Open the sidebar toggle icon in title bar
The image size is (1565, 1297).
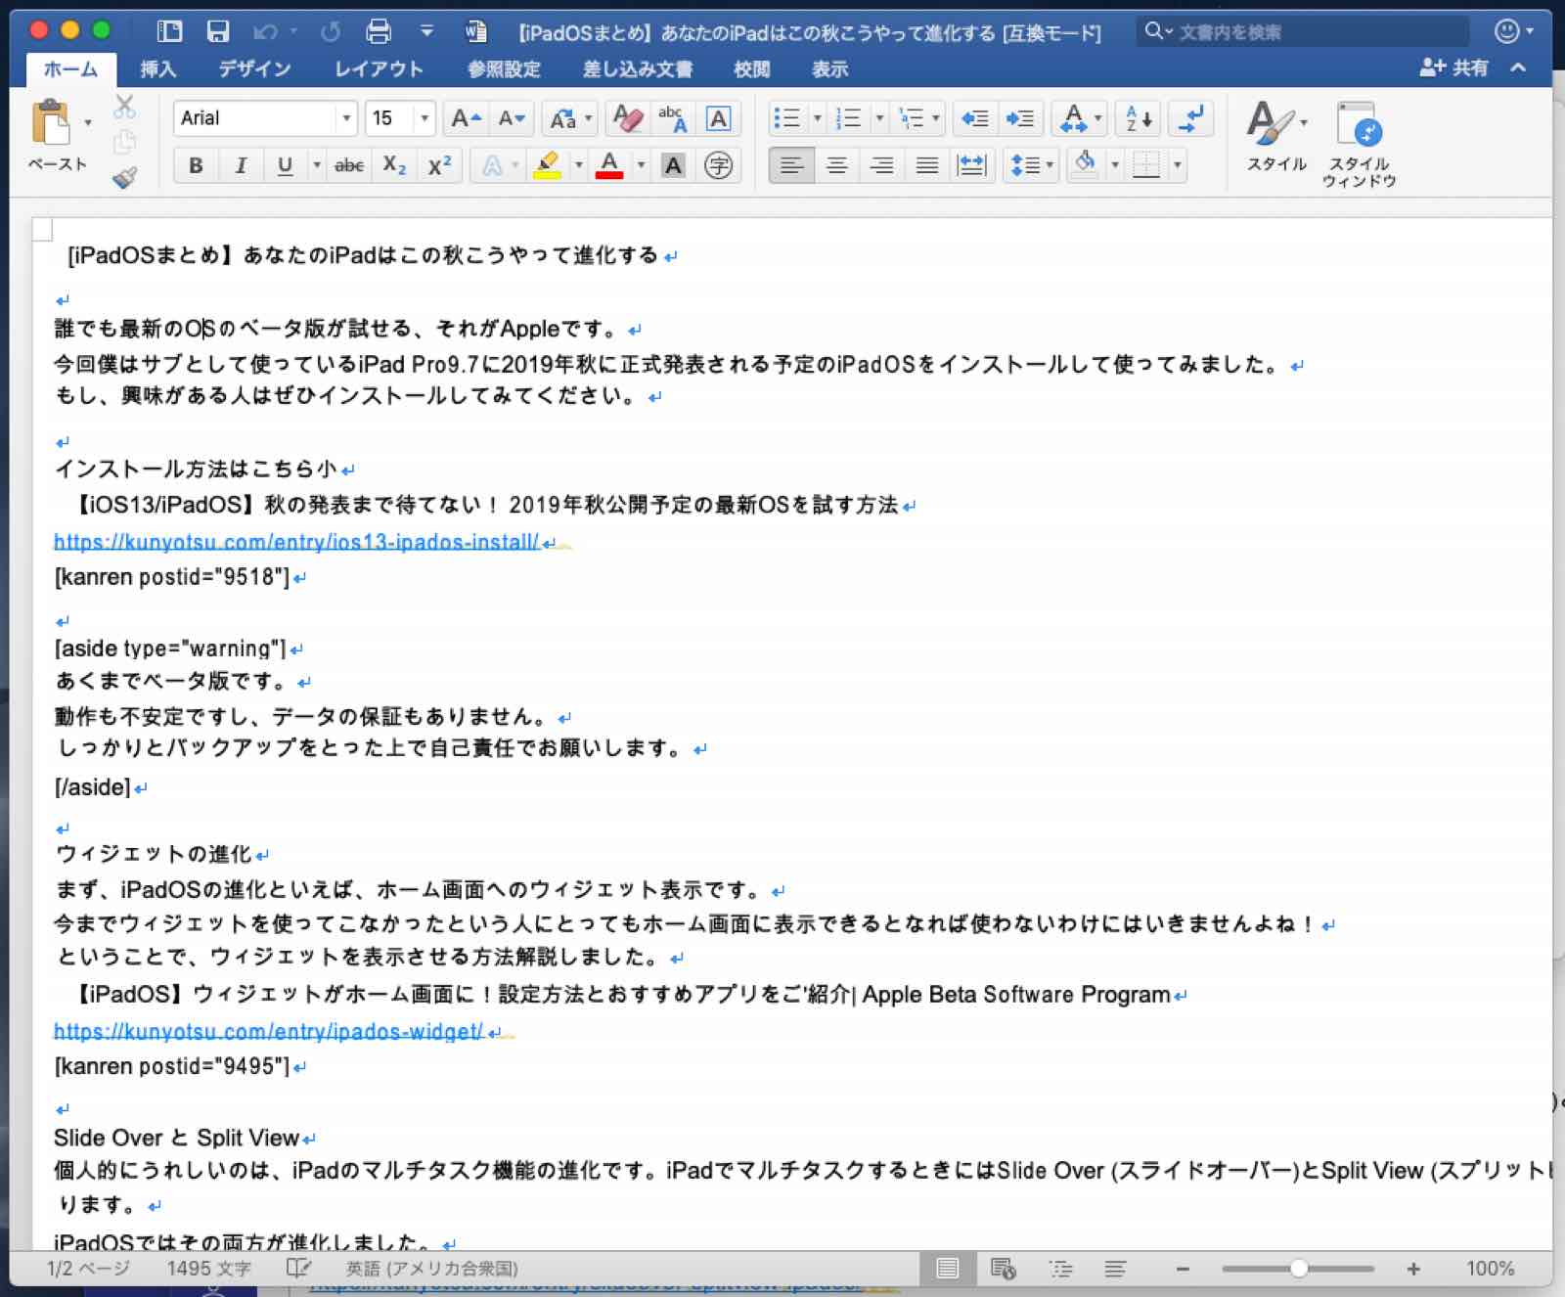click(x=169, y=31)
